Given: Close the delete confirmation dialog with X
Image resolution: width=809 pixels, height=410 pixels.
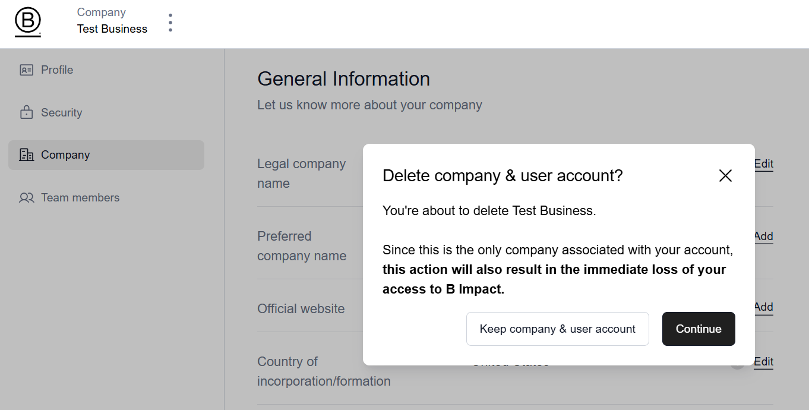Looking at the screenshot, I should click(725, 175).
